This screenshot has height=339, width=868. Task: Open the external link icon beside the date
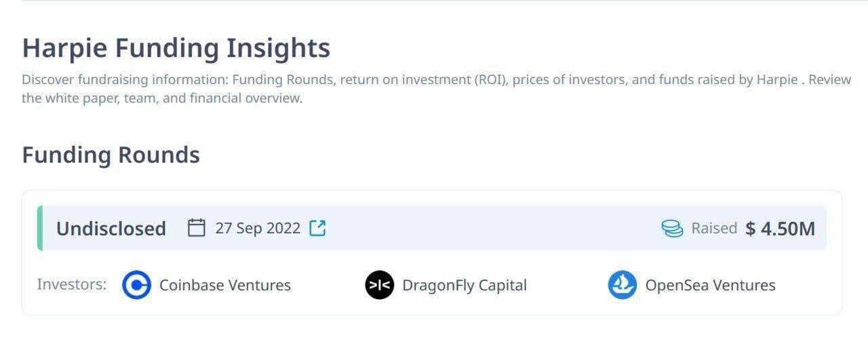(317, 228)
